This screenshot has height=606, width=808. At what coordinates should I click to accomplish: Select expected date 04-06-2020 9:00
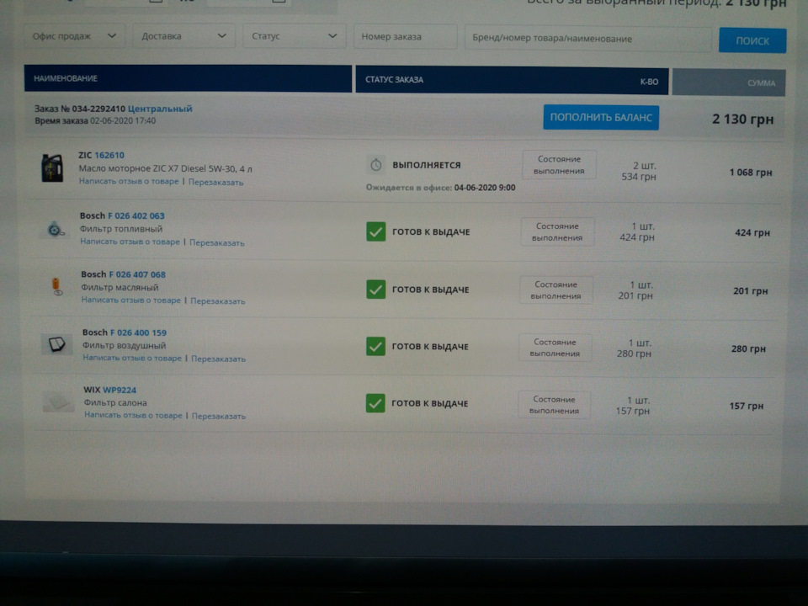pyautogui.click(x=485, y=188)
